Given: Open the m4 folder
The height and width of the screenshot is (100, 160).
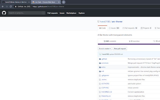Looking at the screenshot, I should coord(103,71).
